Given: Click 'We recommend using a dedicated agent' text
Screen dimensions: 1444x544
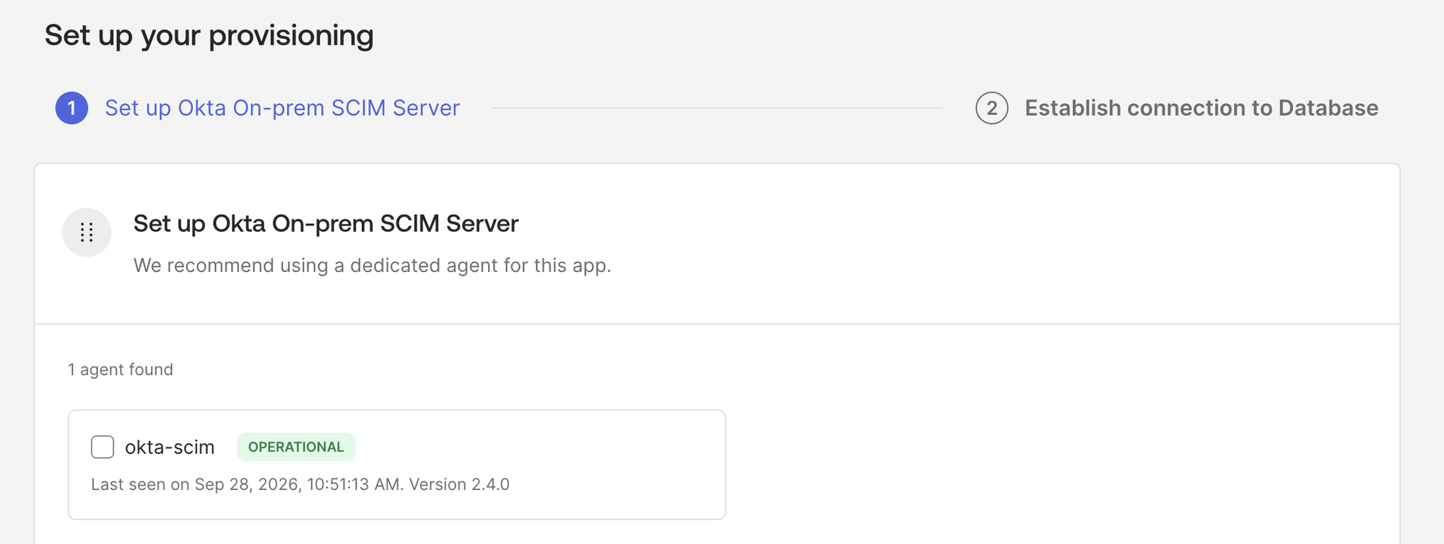Looking at the screenshot, I should point(373,266).
